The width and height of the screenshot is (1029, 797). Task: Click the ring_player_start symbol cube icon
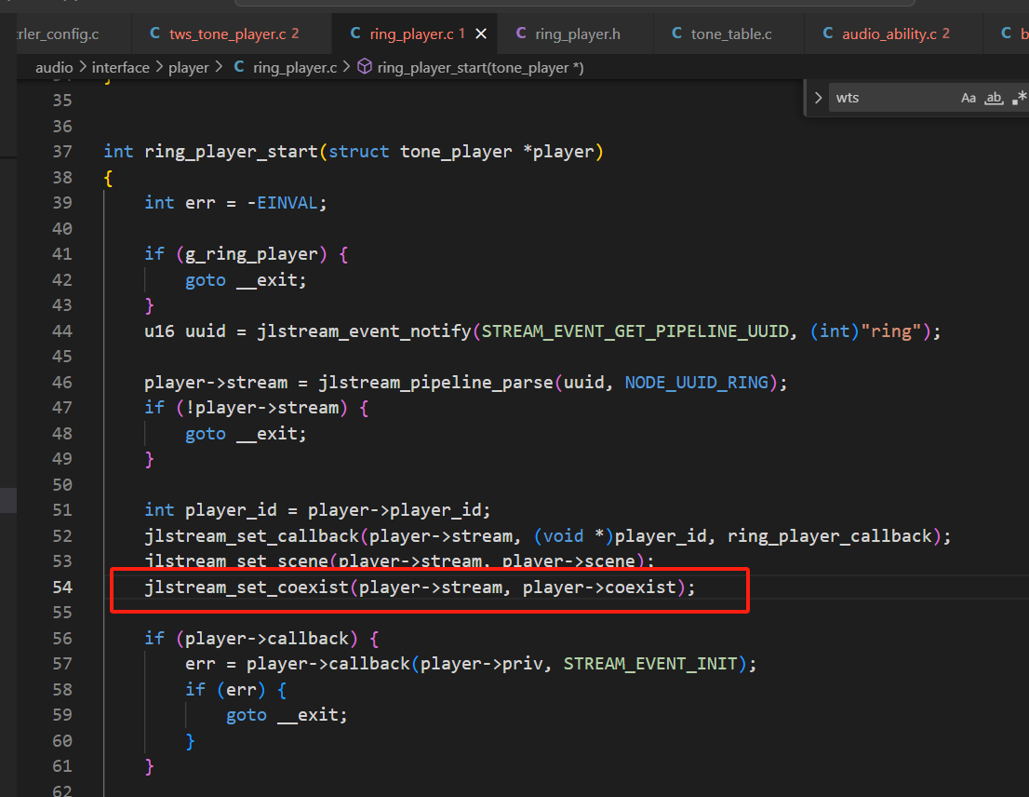pyautogui.click(x=365, y=67)
